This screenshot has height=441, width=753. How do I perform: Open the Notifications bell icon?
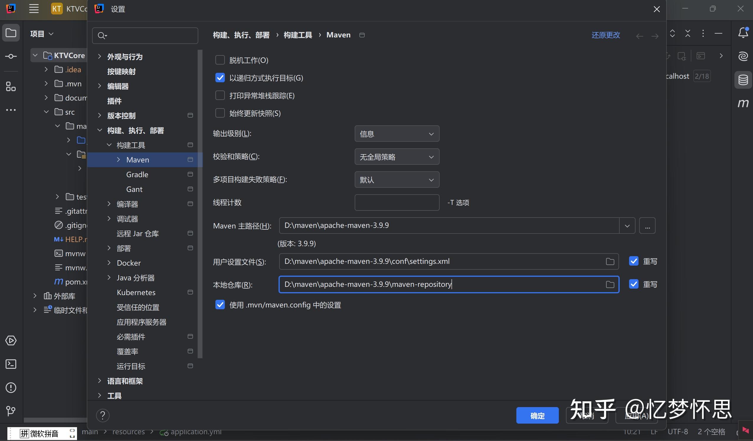(x=743, y=33)
